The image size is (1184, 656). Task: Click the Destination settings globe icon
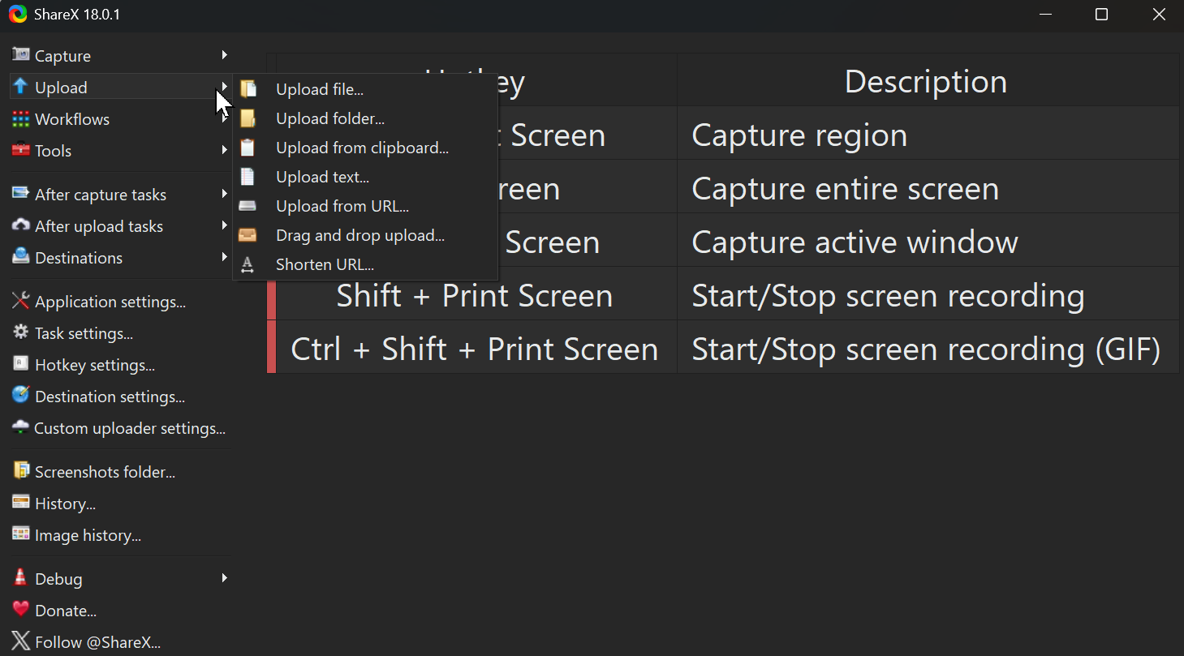(20, 396)
